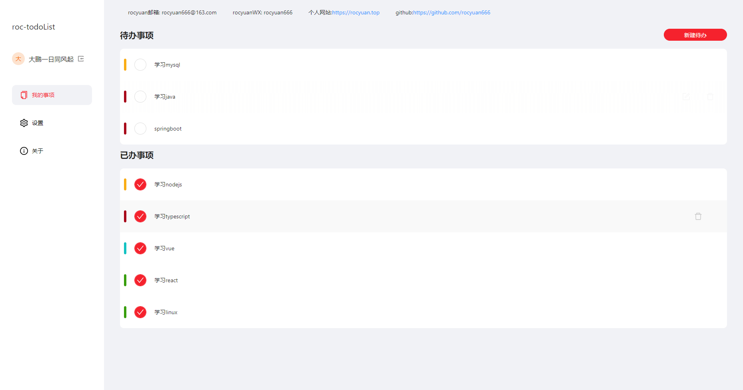Delete the 学习typescript completed item via trash icon
The width and height of the screenshot is (743, 390).
698,216
